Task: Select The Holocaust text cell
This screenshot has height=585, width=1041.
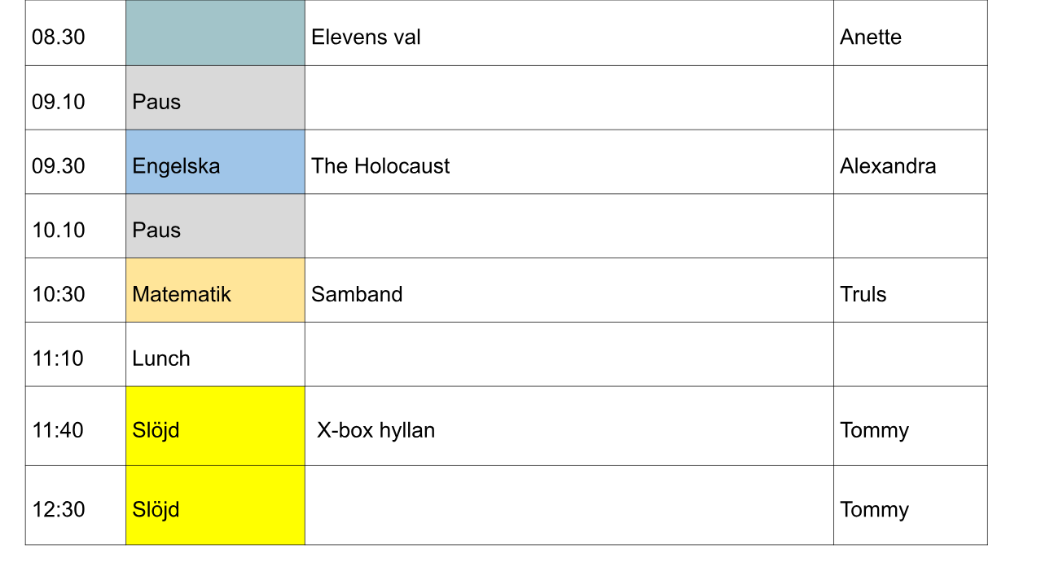Action: (x=569, y=165)
